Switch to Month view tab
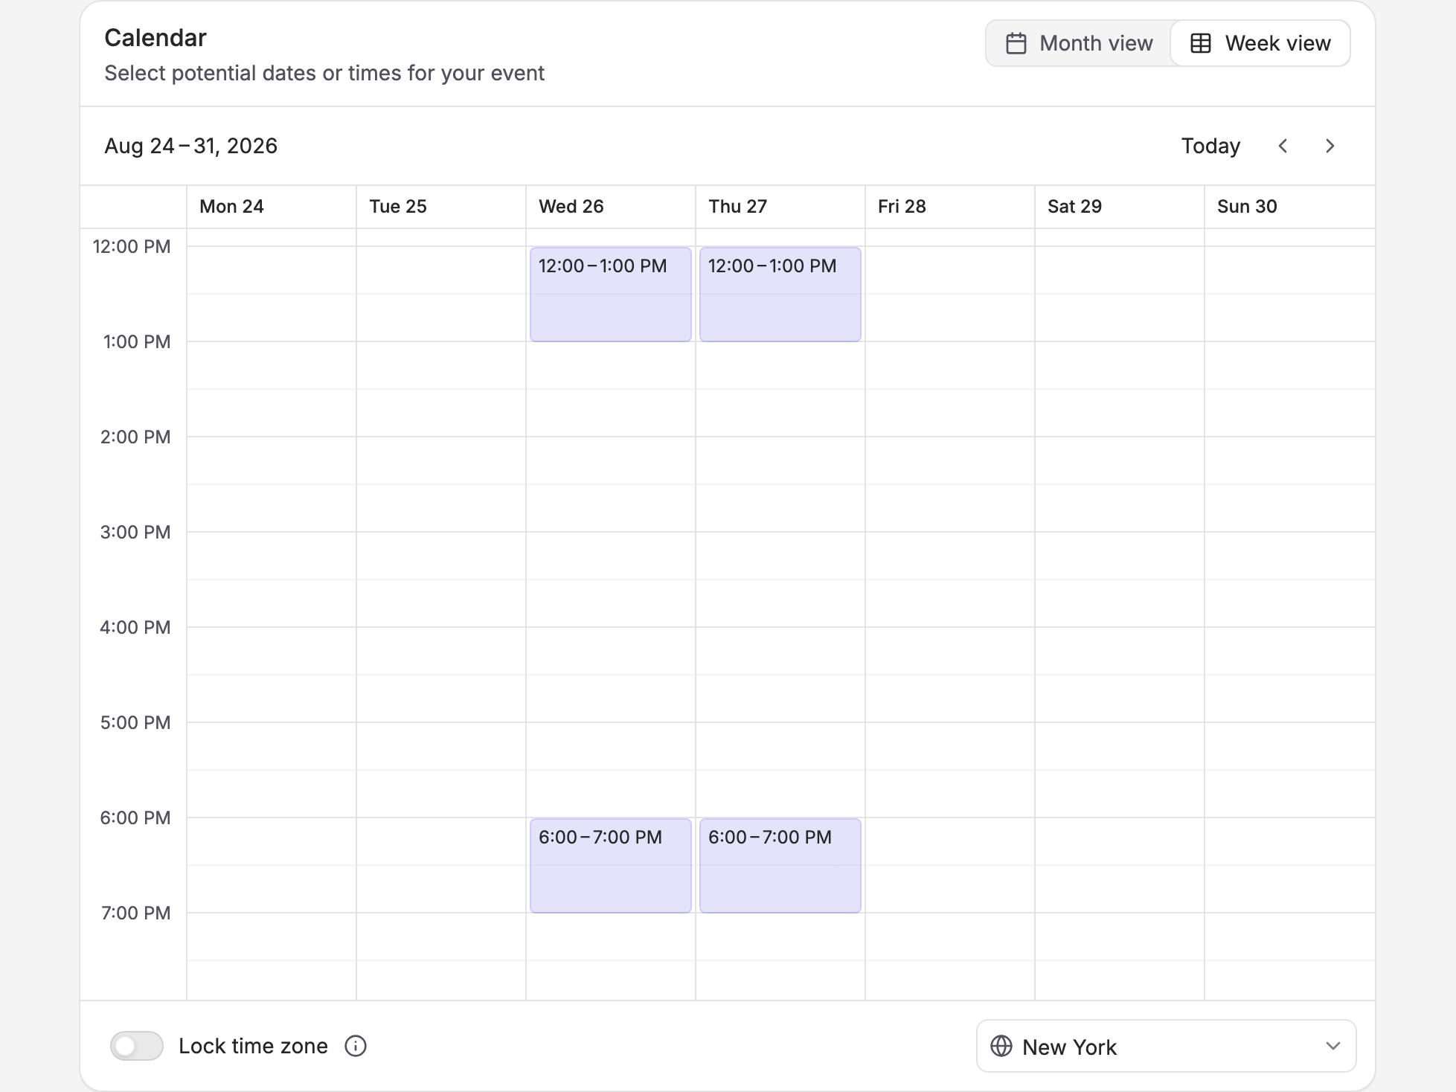 pos(1079,43)
